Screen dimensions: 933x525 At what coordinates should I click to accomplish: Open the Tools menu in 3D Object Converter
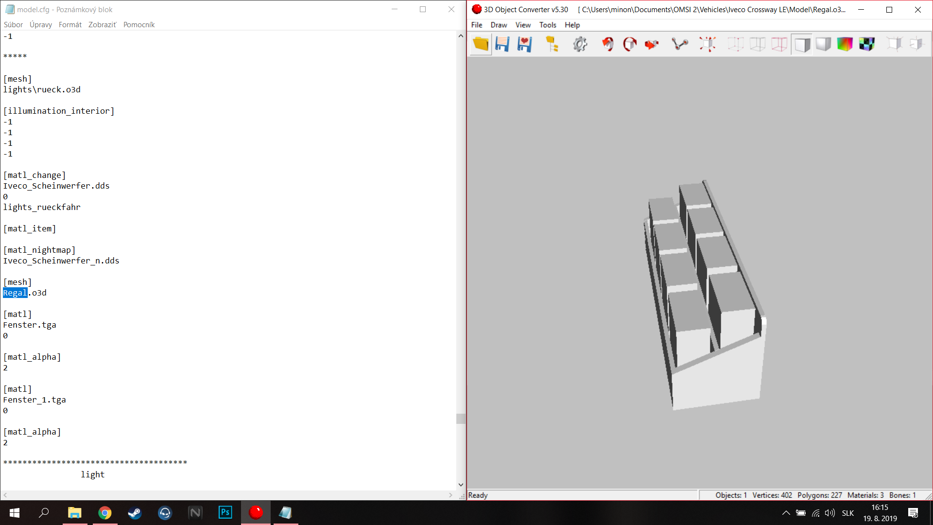(x=548, y=25)
